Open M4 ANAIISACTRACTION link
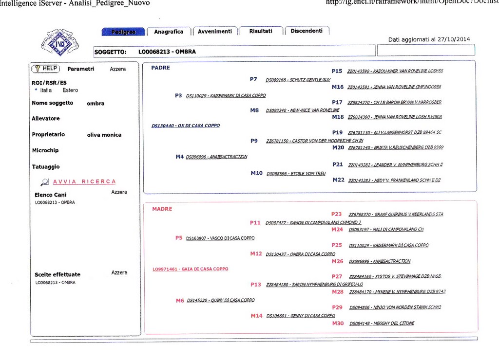This screenshot has width=499, height=360. click(x=216, y=157)
